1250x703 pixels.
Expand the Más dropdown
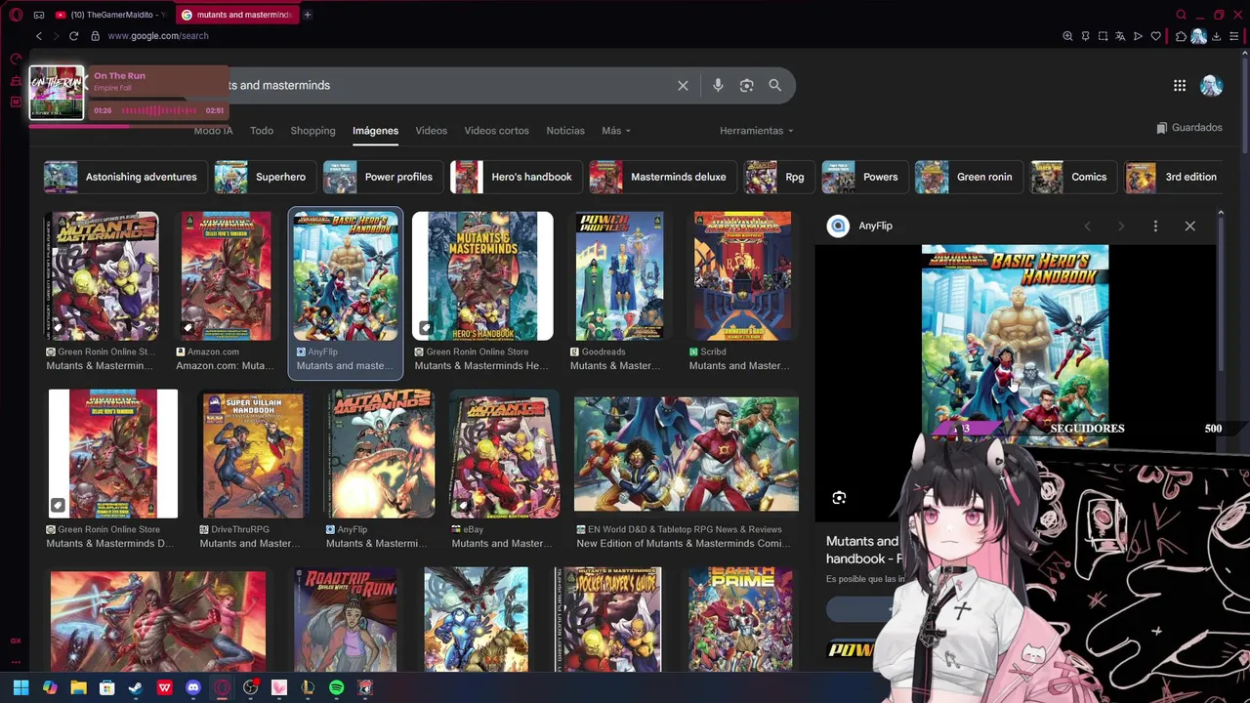click(x=615, y=131)
